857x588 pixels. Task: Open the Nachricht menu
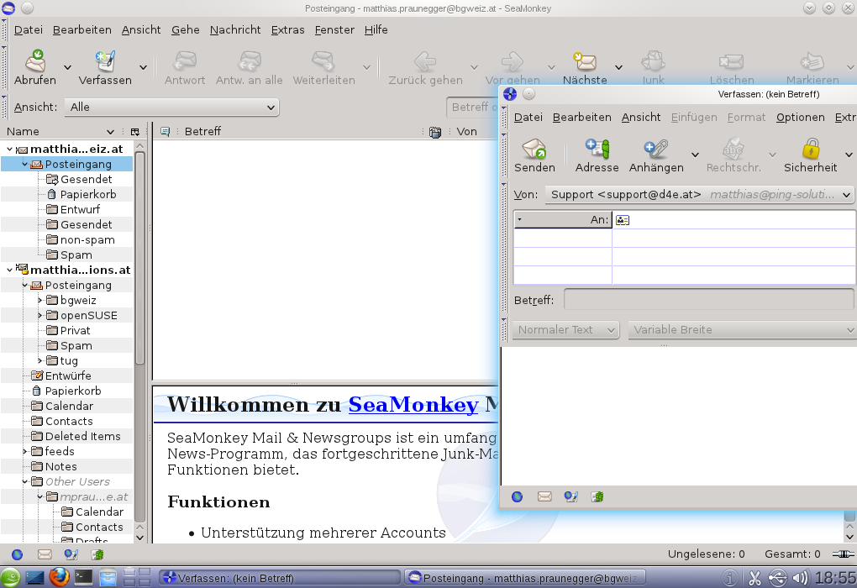coord(235,30)
